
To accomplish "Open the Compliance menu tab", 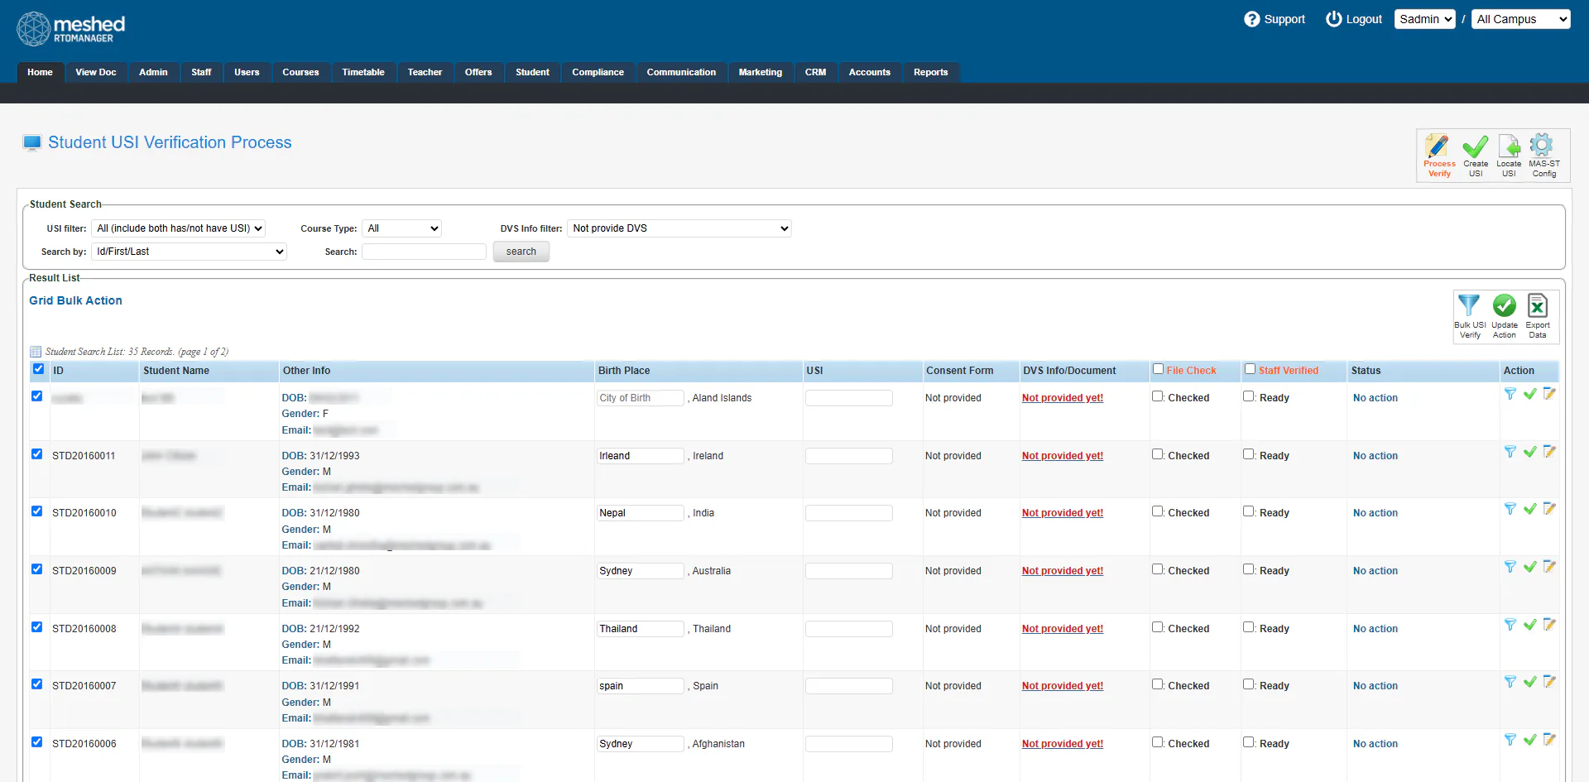I will [x=598, y=72].
